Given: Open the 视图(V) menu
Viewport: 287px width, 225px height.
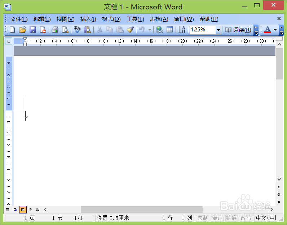Looking at the screenshot, I should tap(65, 19).
